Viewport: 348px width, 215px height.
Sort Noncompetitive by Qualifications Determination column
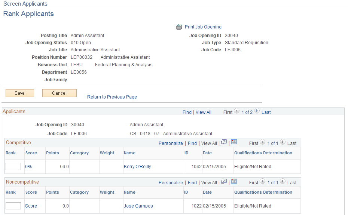click(263, 192)
